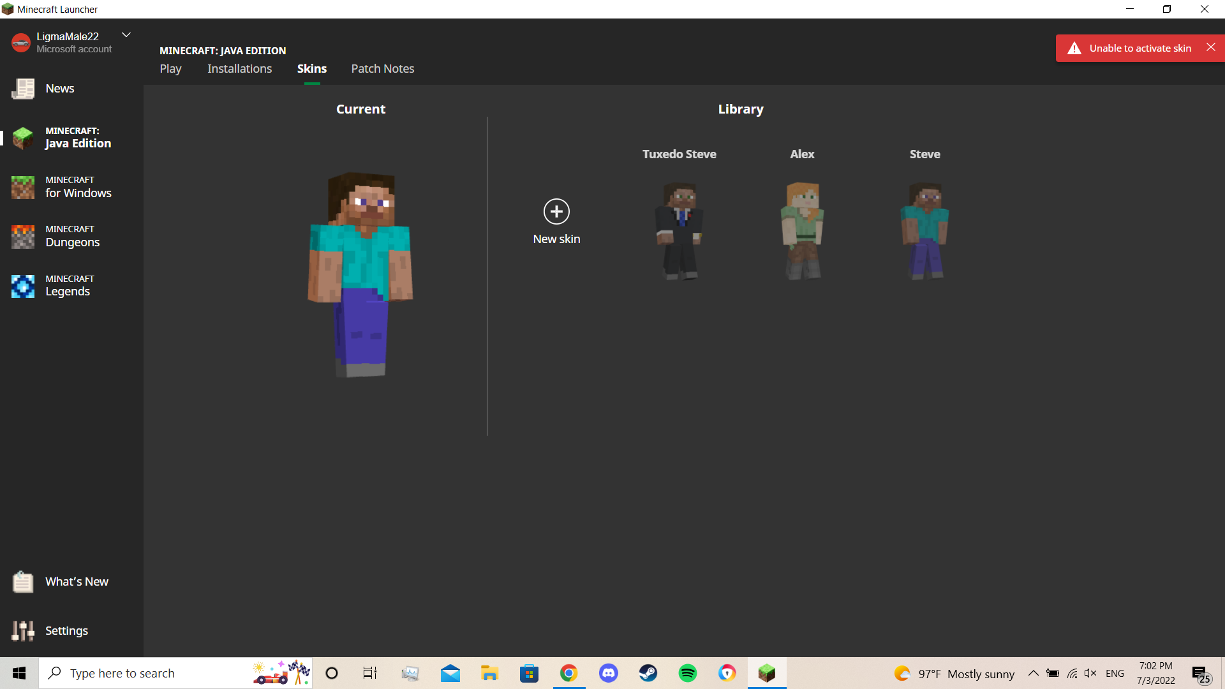Open the Installations tab
Viewport: 1225px width, 689px height.
click(239, 69)
